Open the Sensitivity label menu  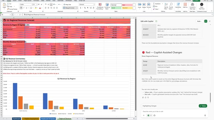coord(178,6)
